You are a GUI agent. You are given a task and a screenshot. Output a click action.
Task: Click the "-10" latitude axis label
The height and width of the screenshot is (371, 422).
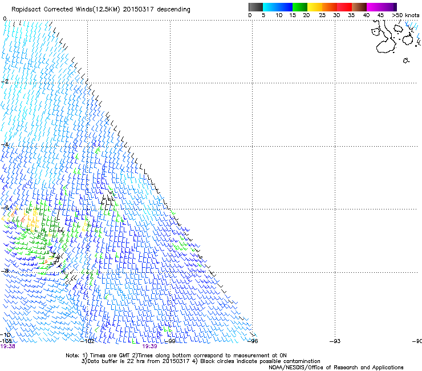click(x=6, y=334)
